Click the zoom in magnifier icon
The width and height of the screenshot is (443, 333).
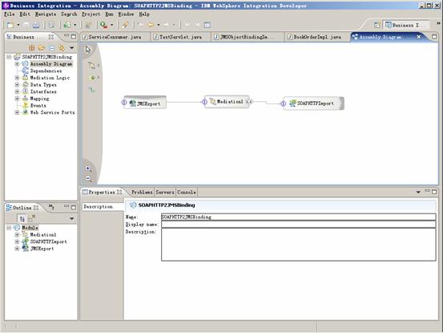[88, 169]
